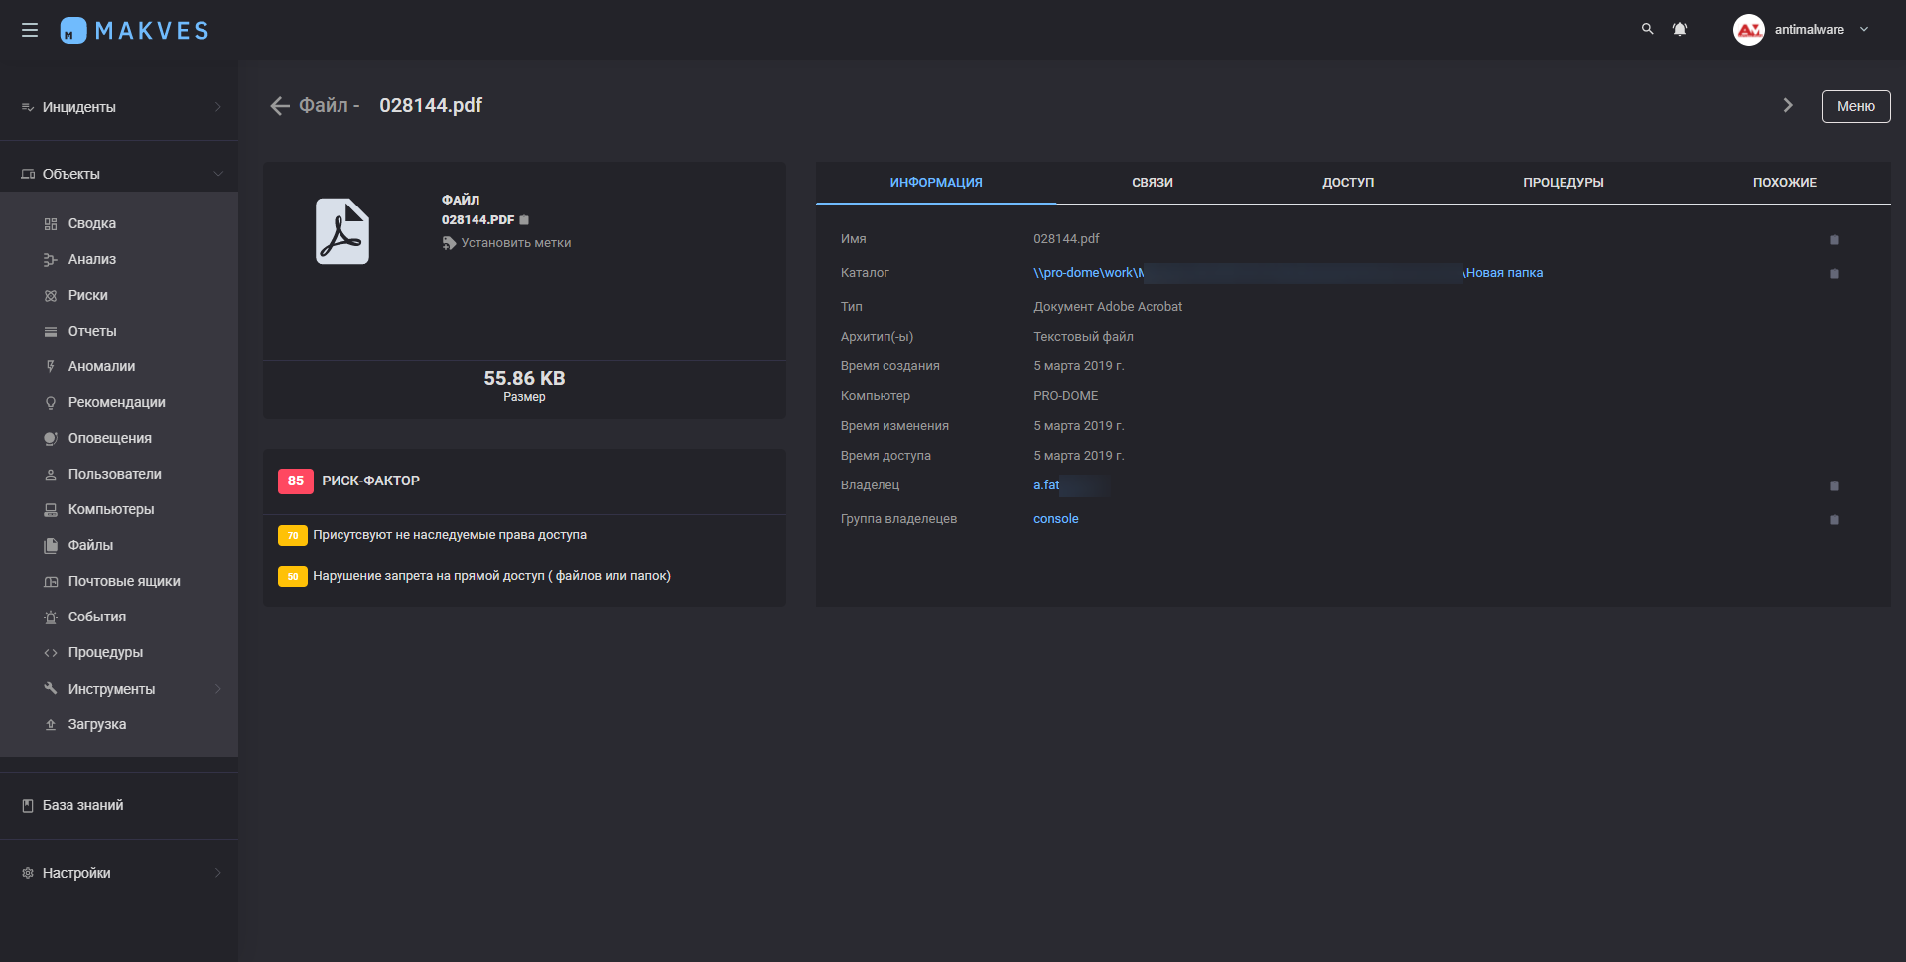Switch to the Информация tab
This screenshot has width=1906, height=962.
(x=936, y=183)
